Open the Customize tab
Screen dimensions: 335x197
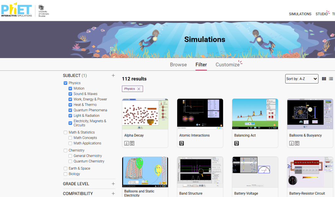pyautogui.click(x=228, y=65)
